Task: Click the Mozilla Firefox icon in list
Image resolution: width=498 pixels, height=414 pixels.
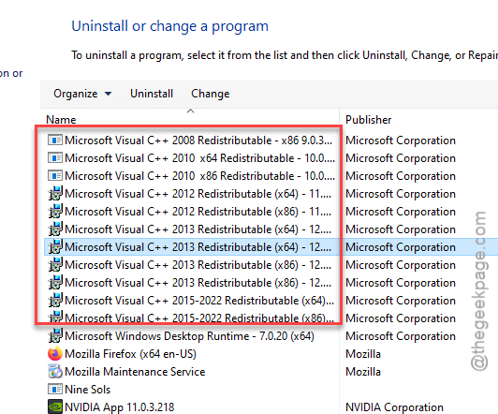Action: [x=55, y=354]
